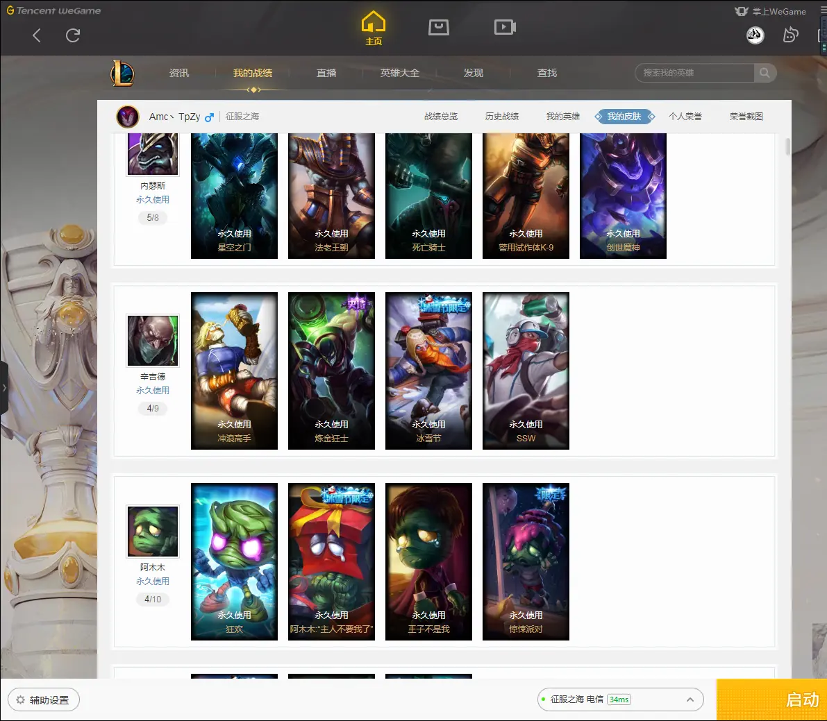Click the magnifier search icon
Viewport: 827px width, 721px height.
(765, 73)
